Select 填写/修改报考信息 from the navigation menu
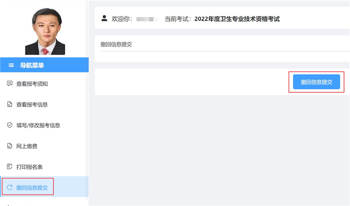 (38, 125)
